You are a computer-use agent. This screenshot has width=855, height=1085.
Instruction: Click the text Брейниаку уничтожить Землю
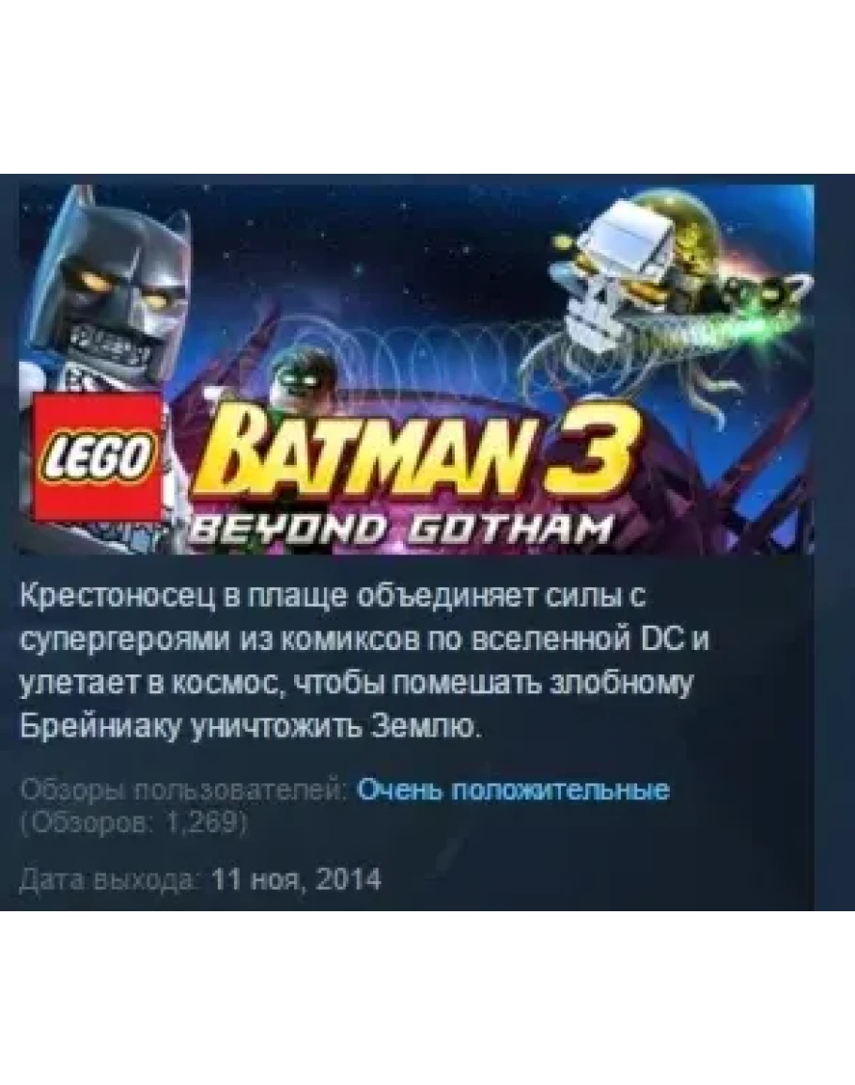click(250, 726)
